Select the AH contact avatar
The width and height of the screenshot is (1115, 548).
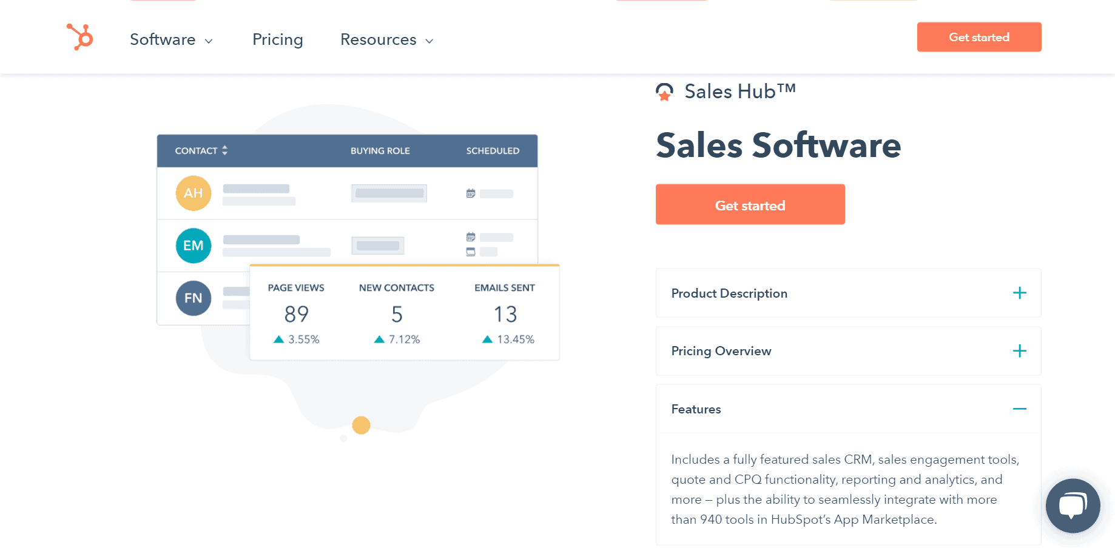(193, 193)
